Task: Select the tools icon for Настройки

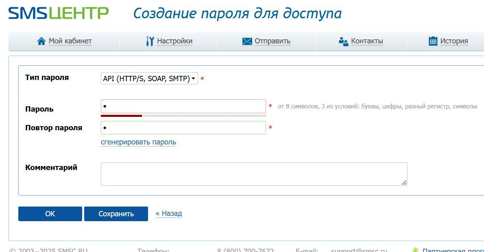Action: tap(150, 41)
